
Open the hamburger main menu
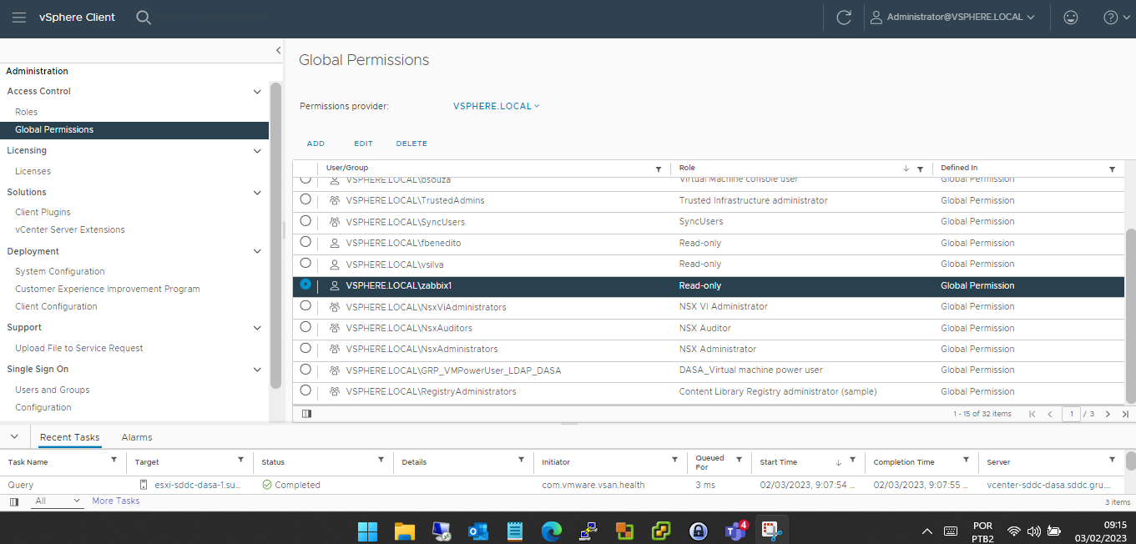click(x=18, y=17)
